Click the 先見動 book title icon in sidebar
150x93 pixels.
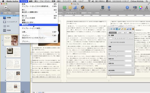click(x=4, y=18)
